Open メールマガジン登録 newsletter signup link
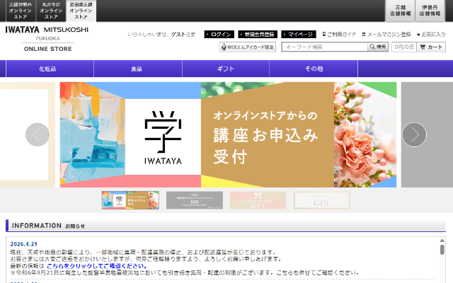This screenshot has height=283, width=453. (x=386, y=35)
